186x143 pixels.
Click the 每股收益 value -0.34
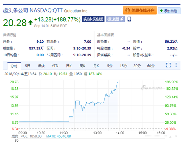pyautogui.click(x=126, y=48)
